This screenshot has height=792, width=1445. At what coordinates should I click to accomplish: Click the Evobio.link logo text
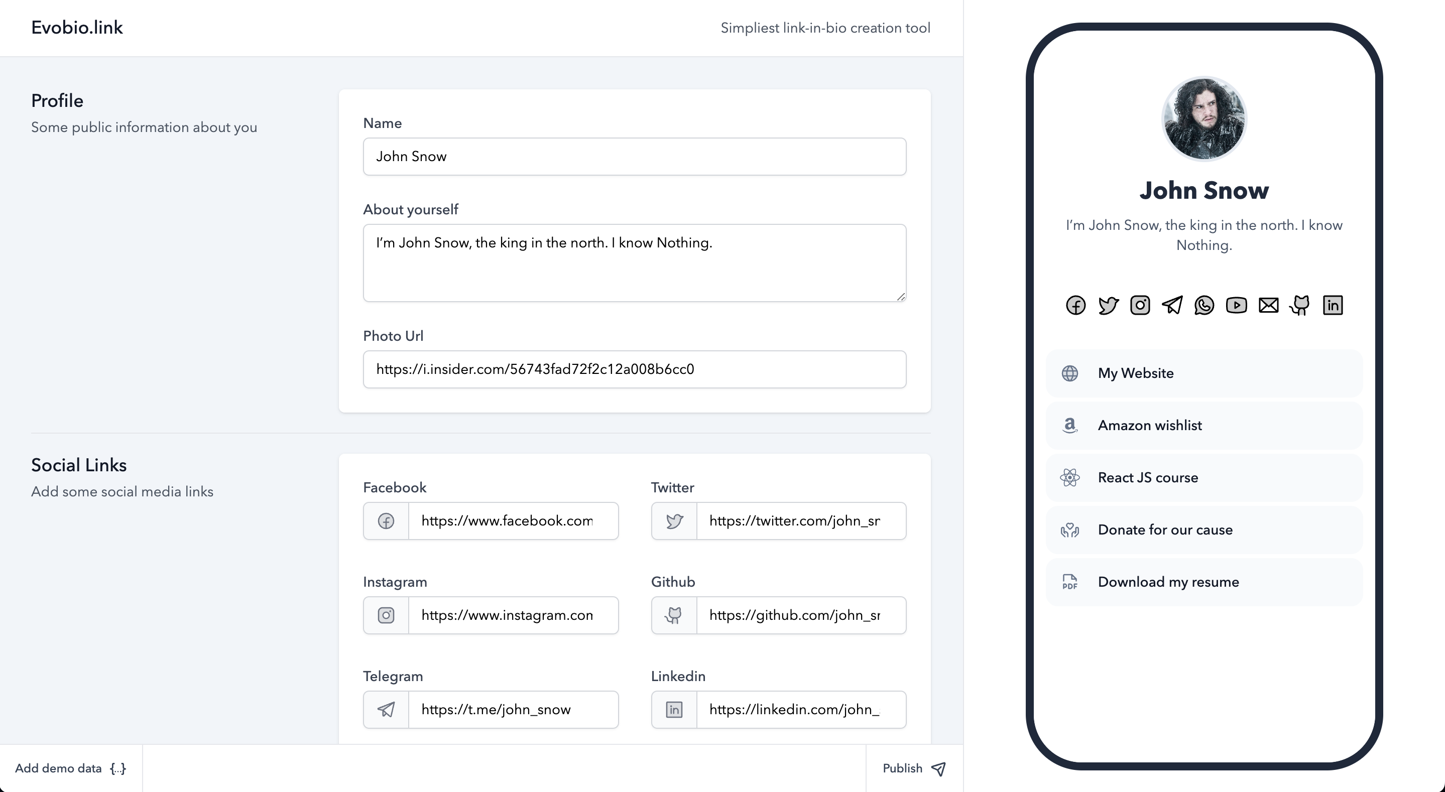(77, 28)
